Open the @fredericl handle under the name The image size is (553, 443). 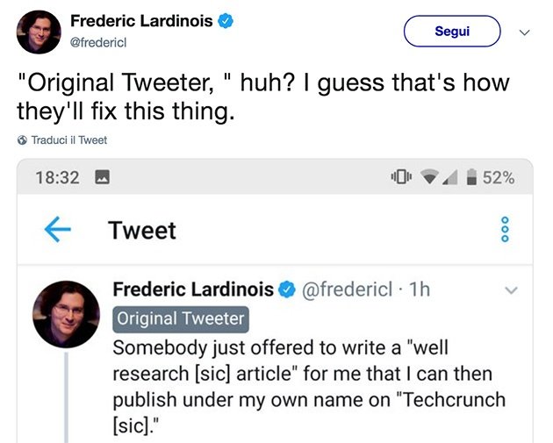[98, 42]
